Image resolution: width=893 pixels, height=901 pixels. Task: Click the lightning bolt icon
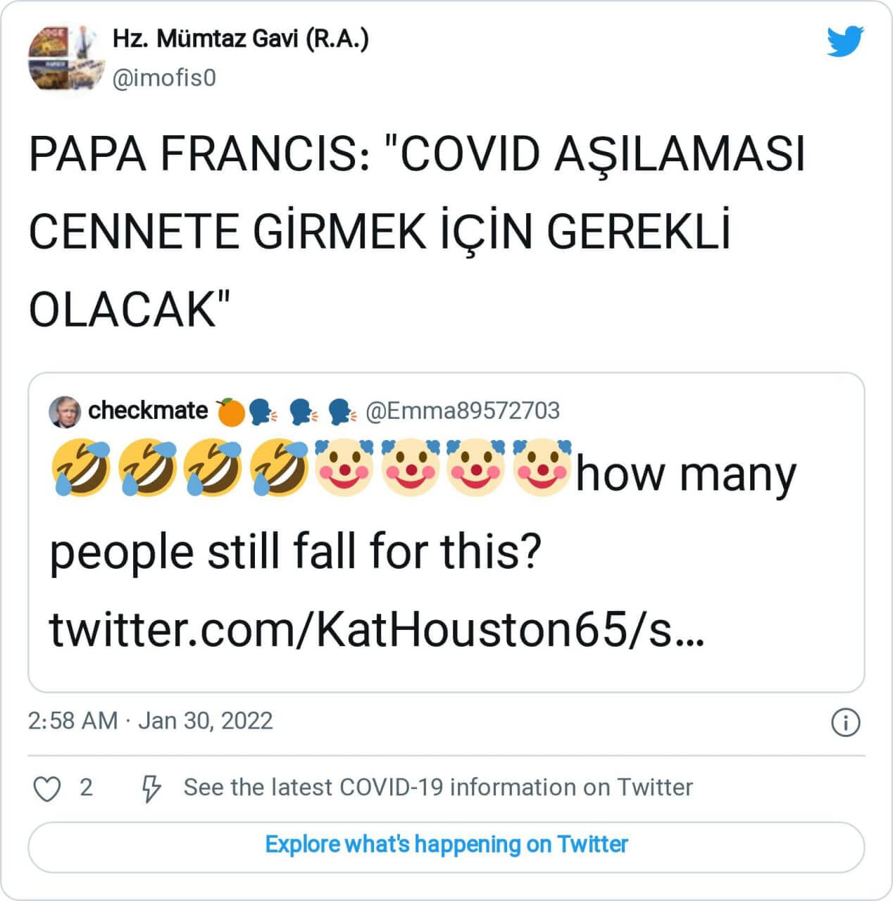coord(151,788)
